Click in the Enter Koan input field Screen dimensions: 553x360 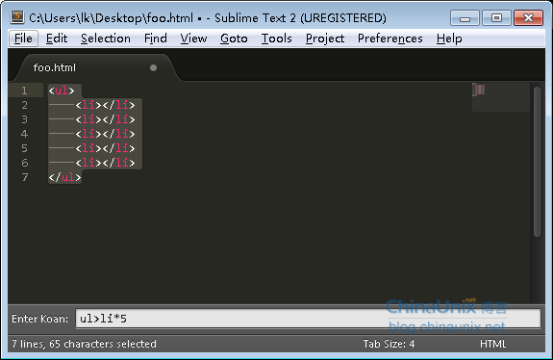click(x=308, y=319)
